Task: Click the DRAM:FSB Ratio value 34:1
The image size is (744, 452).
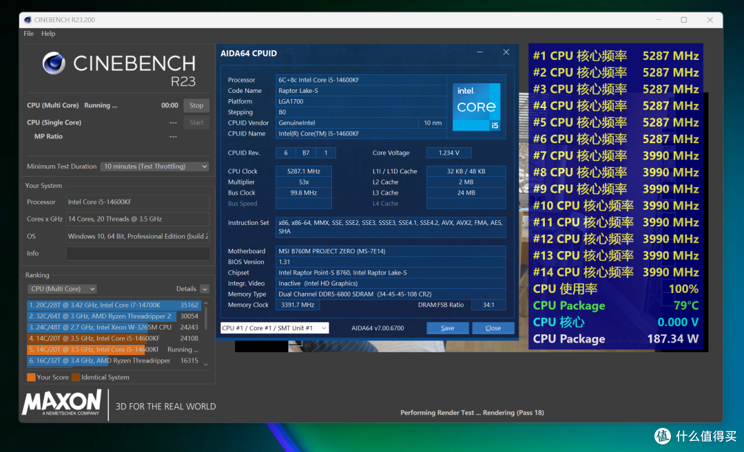Action: tap(488, 305)
